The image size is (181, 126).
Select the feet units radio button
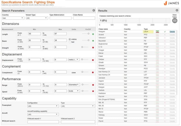(x=69, y=42)
